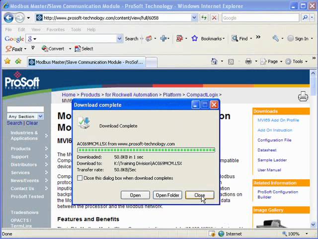Open the Favorites menu
Viewport: 318px width, 239px height.
coord(55,29)
